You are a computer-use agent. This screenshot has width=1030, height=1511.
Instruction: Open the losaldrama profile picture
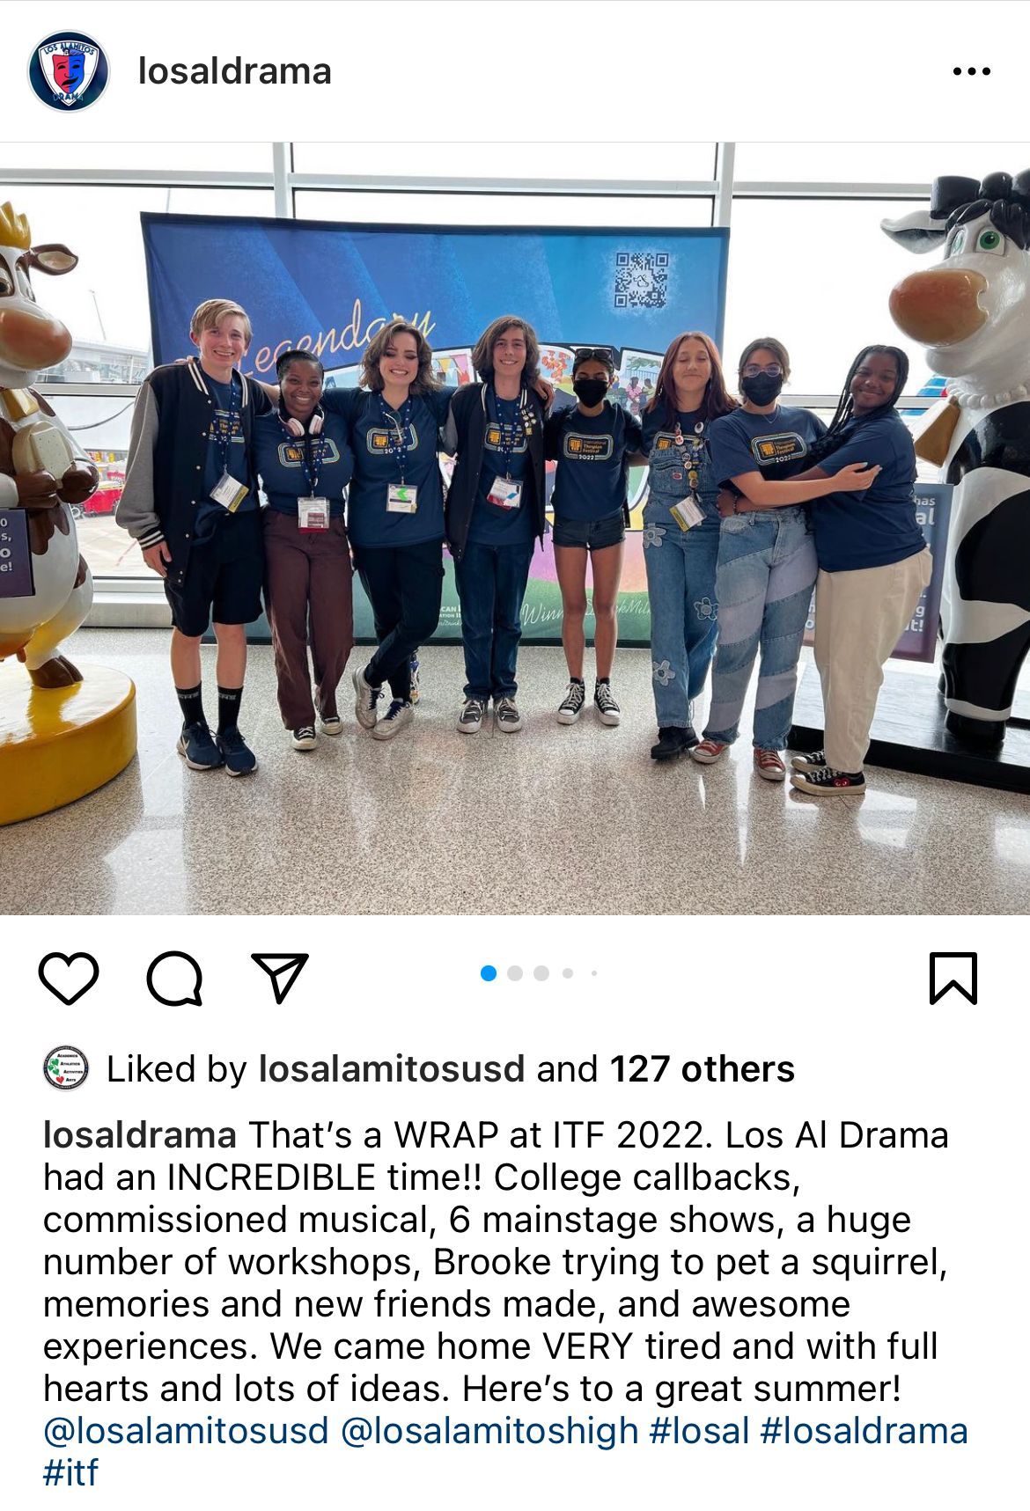pos(68,71)
